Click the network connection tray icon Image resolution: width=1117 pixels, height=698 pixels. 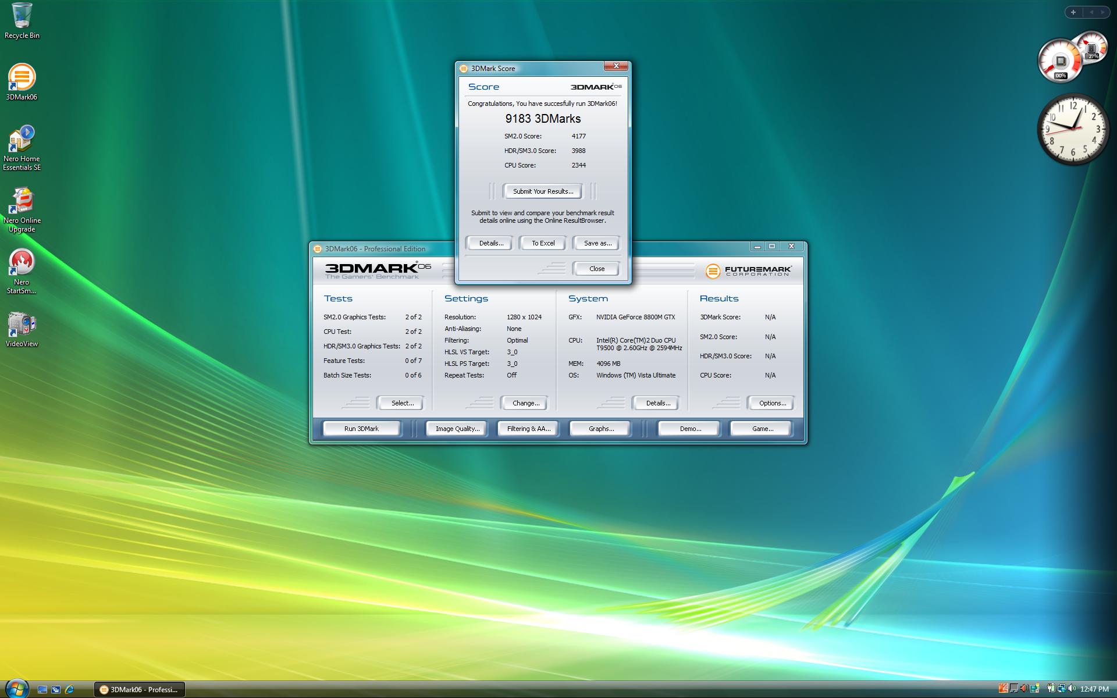tap(1062, 689)
